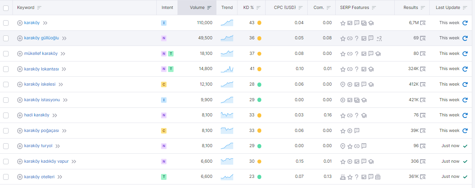This screenshot has height=188, width=475.
Task: Open the karaköy güllüoğlu keyword link
Action: click(41, 38)
